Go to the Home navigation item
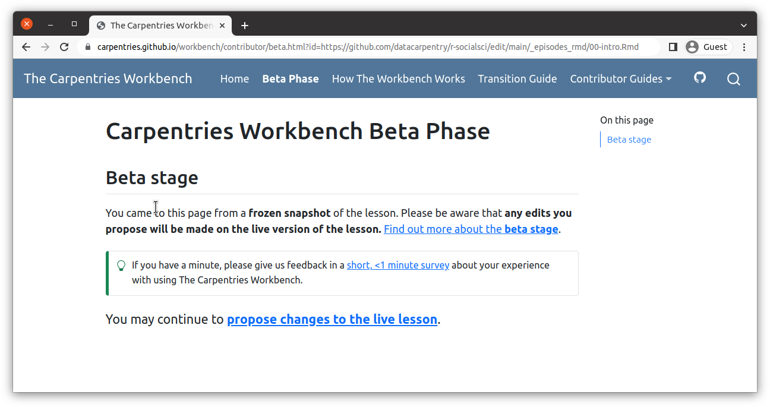 [x=235, y=79]
